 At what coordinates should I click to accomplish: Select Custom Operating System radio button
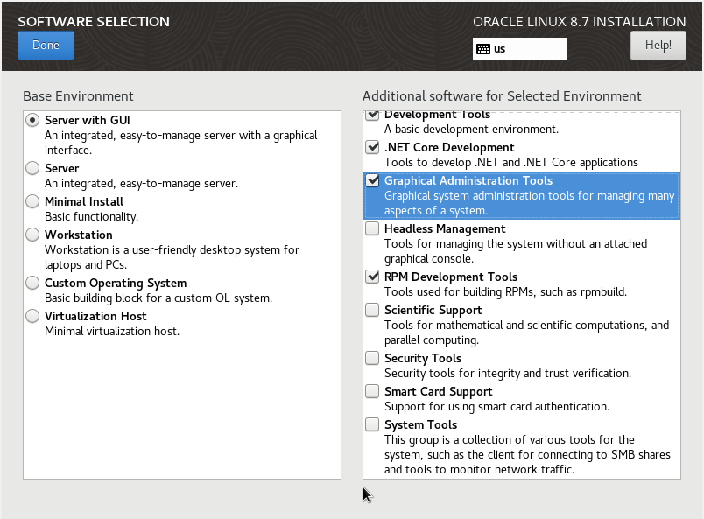click(x=32, y=283)
